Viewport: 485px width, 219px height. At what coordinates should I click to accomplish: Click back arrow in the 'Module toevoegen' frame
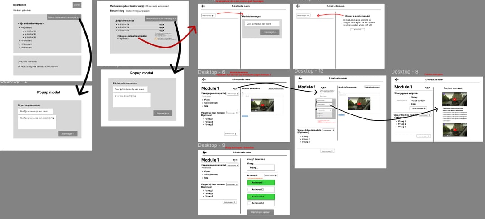(203, 6)
